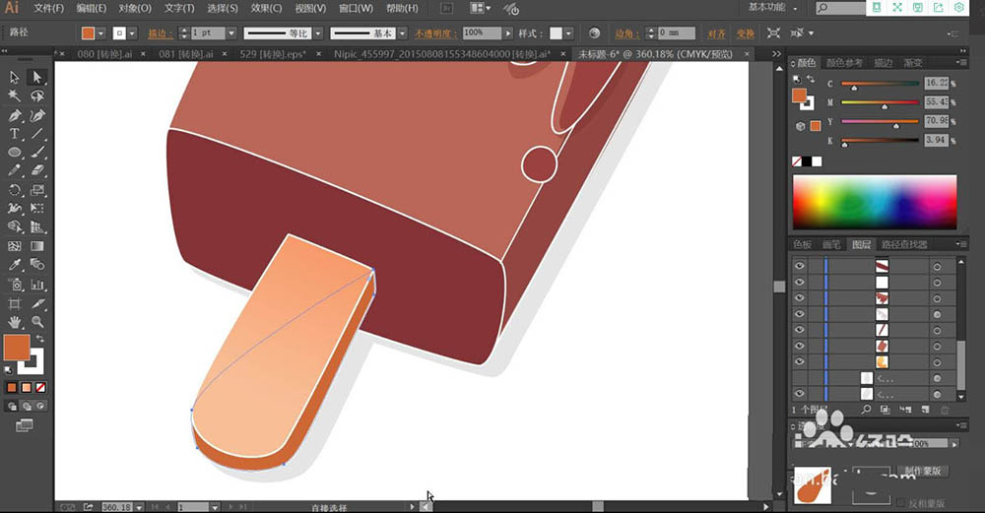Select the Ellipse tool

tap(15, 153)
